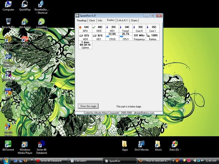Select the mIRC desktop icon

coord(8,93)
